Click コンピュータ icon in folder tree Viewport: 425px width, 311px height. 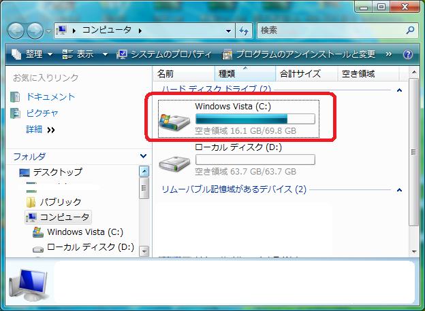[x=31, y=217]
